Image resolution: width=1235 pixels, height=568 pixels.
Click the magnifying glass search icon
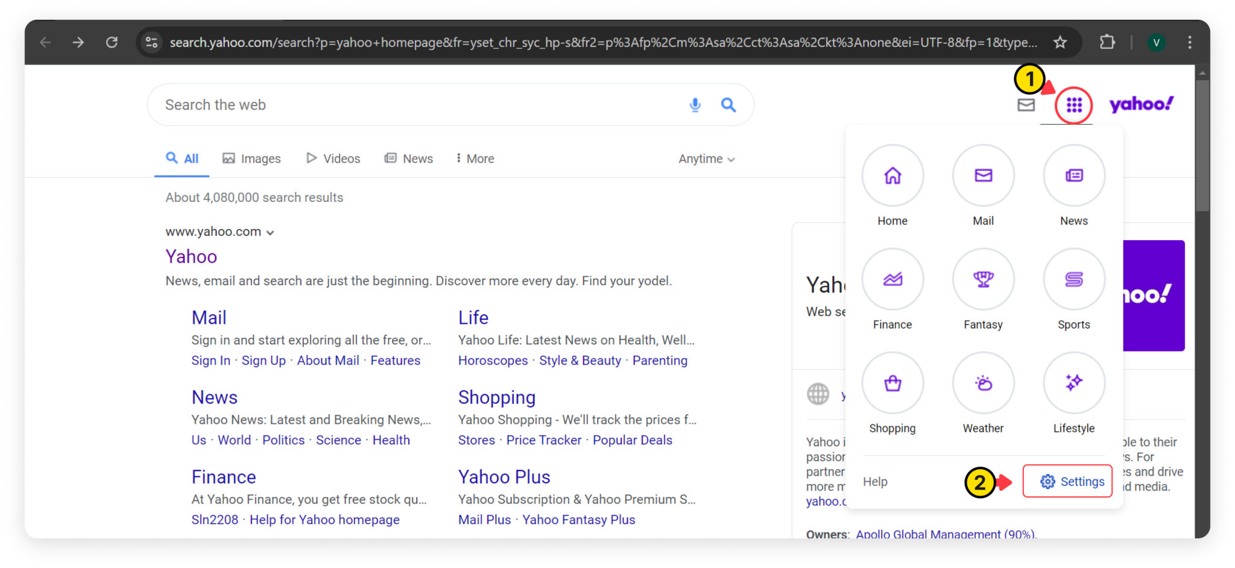coord(728,104)
